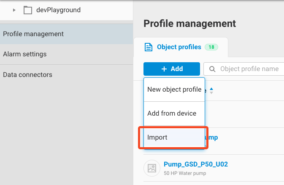Focus the Object profile name search field
284x185 pixels.
tap(243, 69)
